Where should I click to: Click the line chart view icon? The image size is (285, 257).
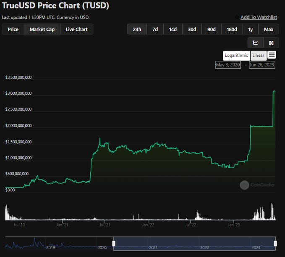(x=256, y=43)
